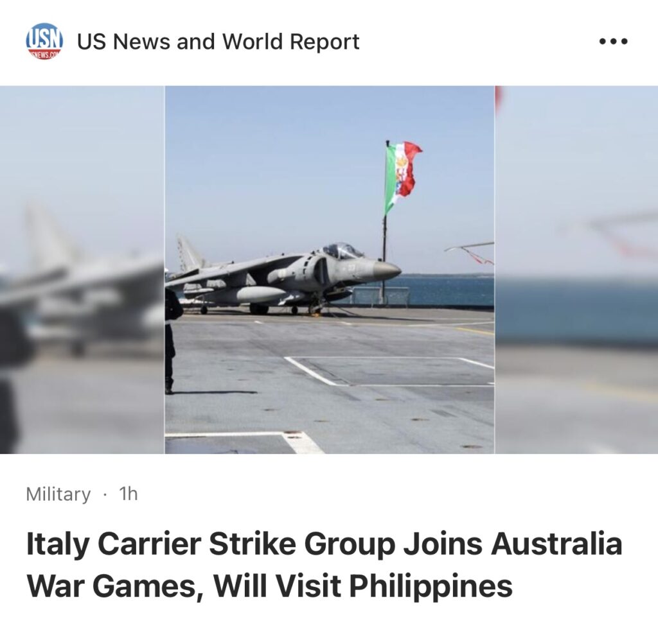This screenshot has width=658, height=617.
Task: Open the US News and World Report page
Action: pos(218,41)
